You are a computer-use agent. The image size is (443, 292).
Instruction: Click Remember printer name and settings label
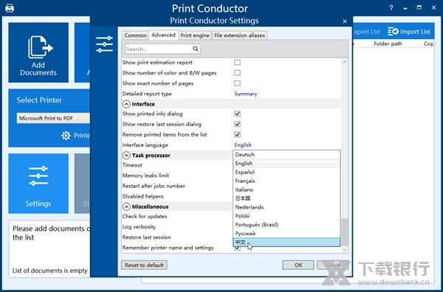[168, 248]
